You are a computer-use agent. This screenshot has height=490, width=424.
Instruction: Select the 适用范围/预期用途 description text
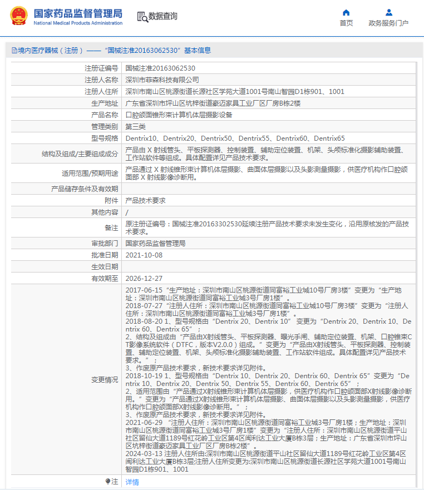coord(267,173)
